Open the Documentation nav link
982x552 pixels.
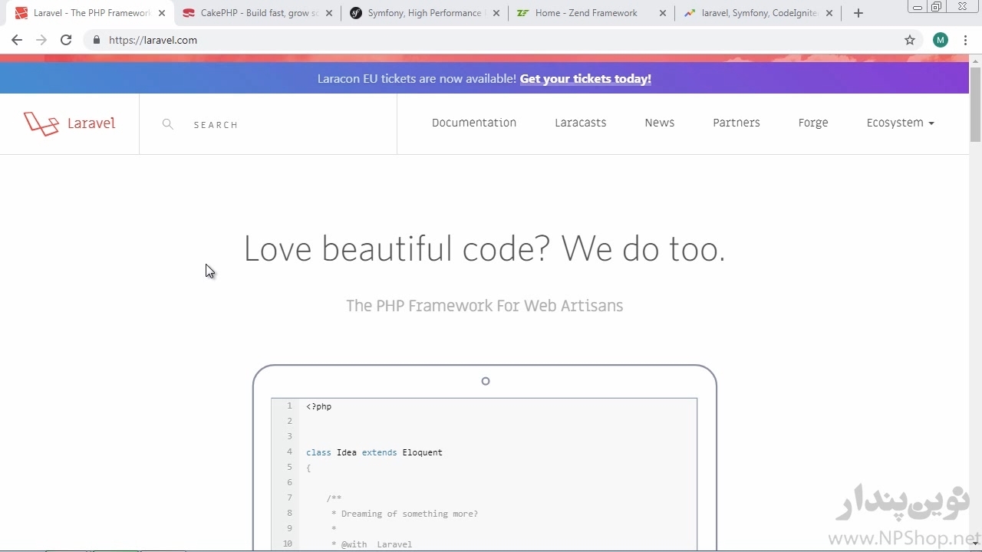coord(474,123)
